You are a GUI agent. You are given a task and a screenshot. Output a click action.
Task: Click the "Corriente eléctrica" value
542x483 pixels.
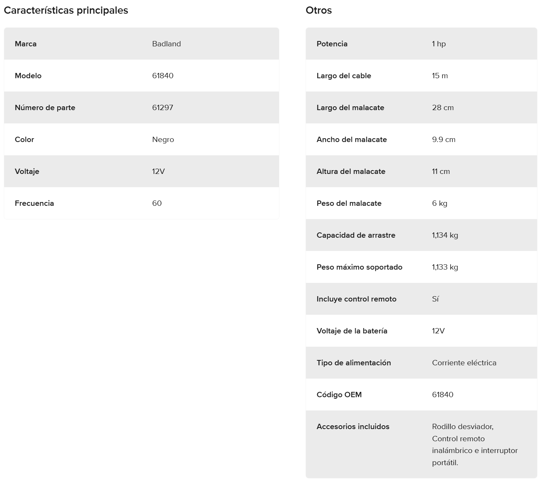click(464, 363)
